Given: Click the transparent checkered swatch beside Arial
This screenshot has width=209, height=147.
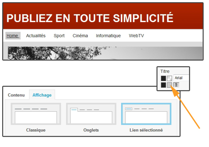Looking at the screenshot, I should (x=169, y=78).
